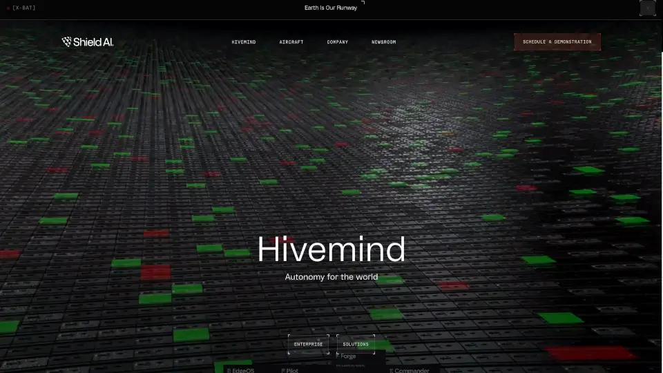
Task: Click the square icon at banner's right end
Action: [647, 8]
